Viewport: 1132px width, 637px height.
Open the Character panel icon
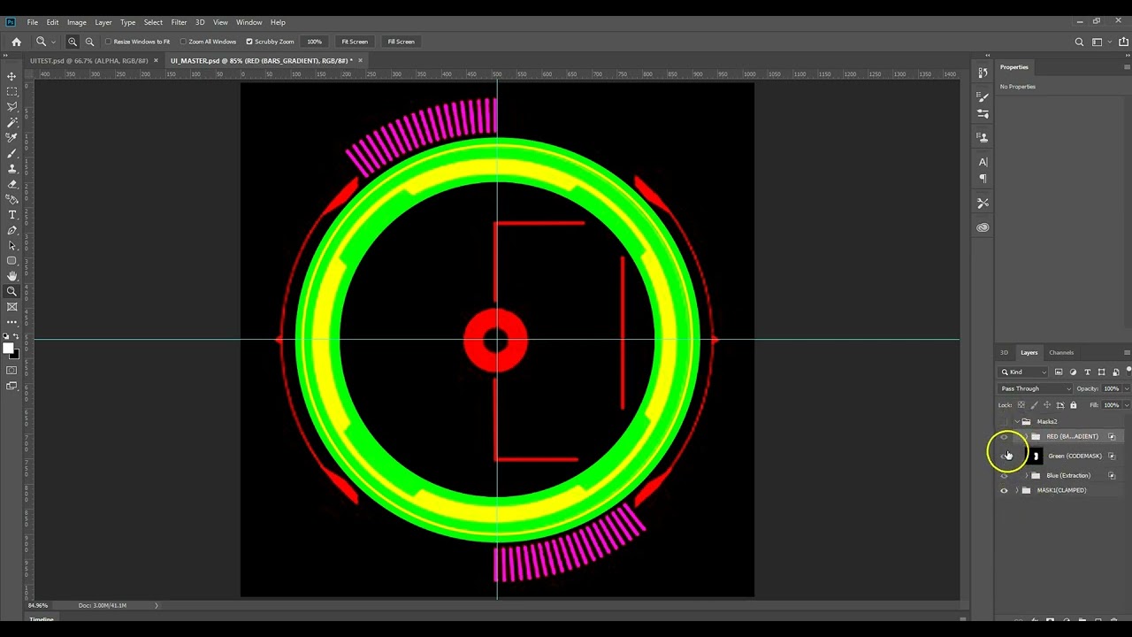983,162
